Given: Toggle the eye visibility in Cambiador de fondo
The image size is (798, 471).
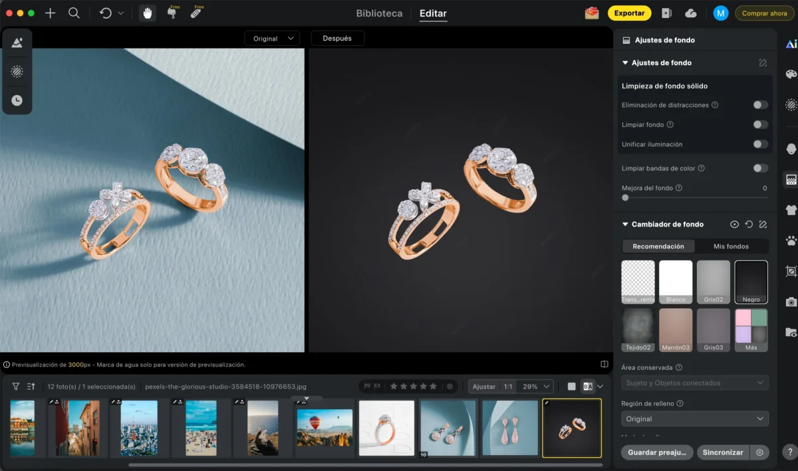Looking at the screenshot, I should pos(735,225).
